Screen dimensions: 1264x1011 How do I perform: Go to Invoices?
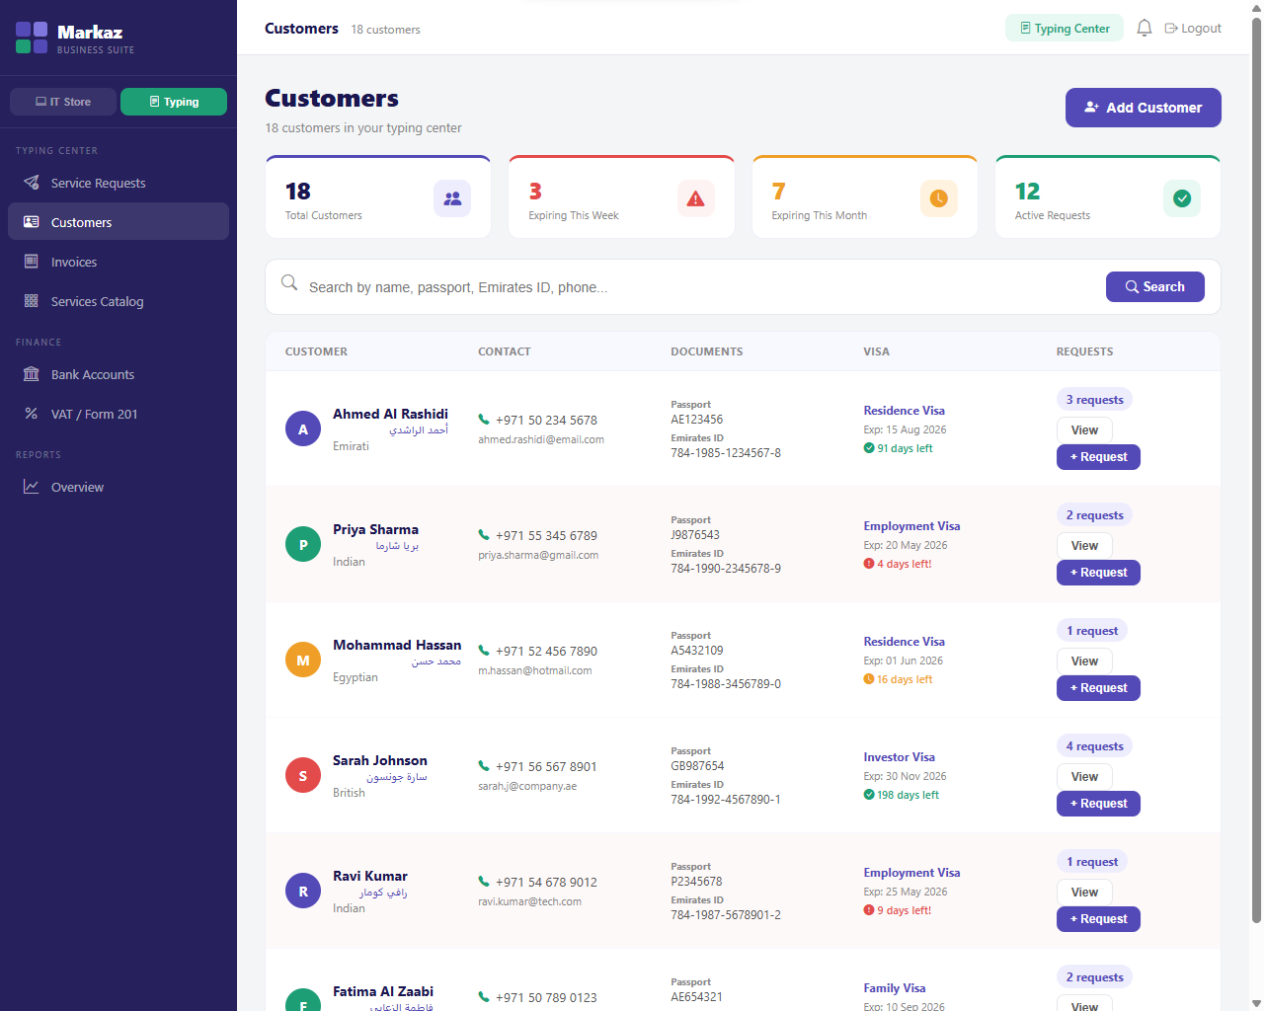(x=118, y=262)
